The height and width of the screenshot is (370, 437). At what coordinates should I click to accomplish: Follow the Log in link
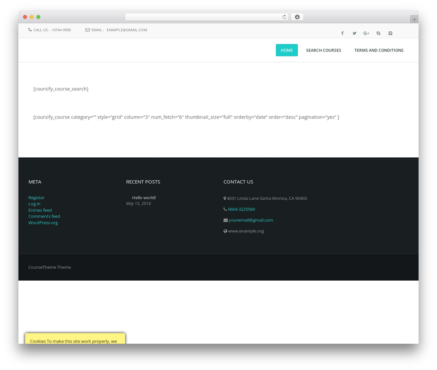(x=34, y=204)
